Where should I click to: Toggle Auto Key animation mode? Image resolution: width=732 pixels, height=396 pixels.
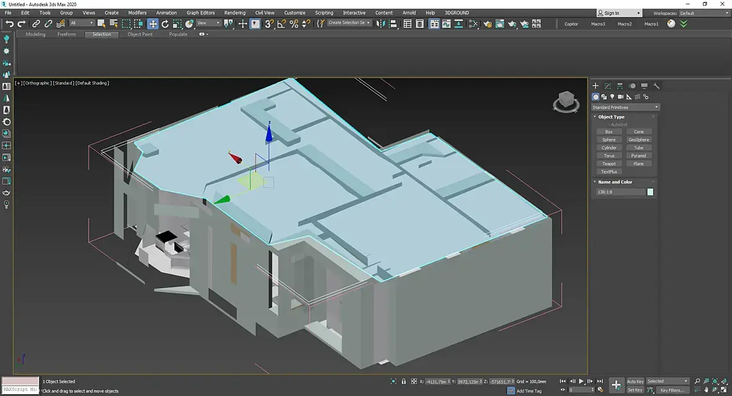[x=635, y=381]
